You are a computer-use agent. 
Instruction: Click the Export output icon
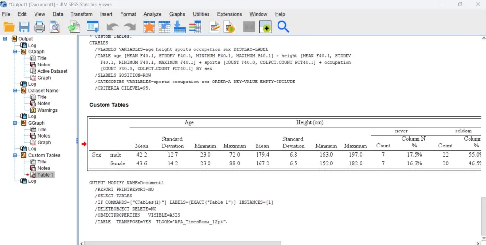[x=74, y=27]
